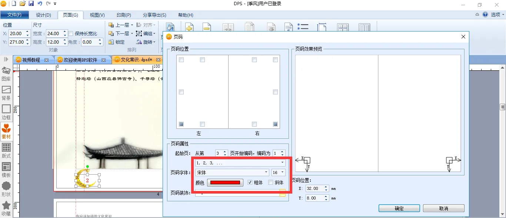The image size is (506, 218).
Task: Expand the page number format dropdown
Action: (282, 162)
